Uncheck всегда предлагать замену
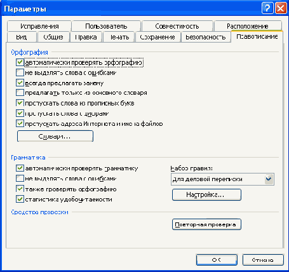The image size is (289, 272). pos(20,83)
